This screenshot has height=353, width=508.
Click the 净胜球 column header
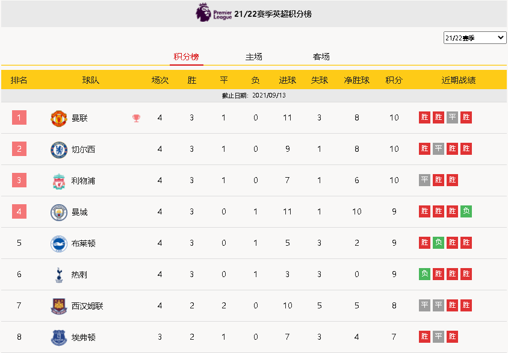point(357,80)
